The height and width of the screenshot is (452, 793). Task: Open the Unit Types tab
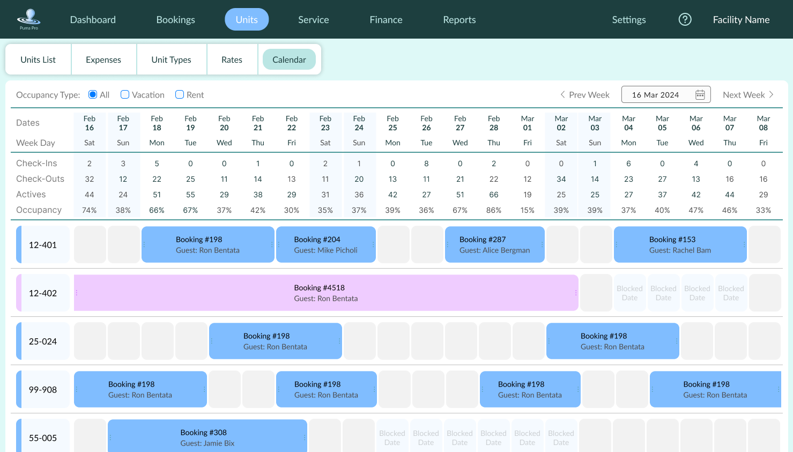click(172, 60)
